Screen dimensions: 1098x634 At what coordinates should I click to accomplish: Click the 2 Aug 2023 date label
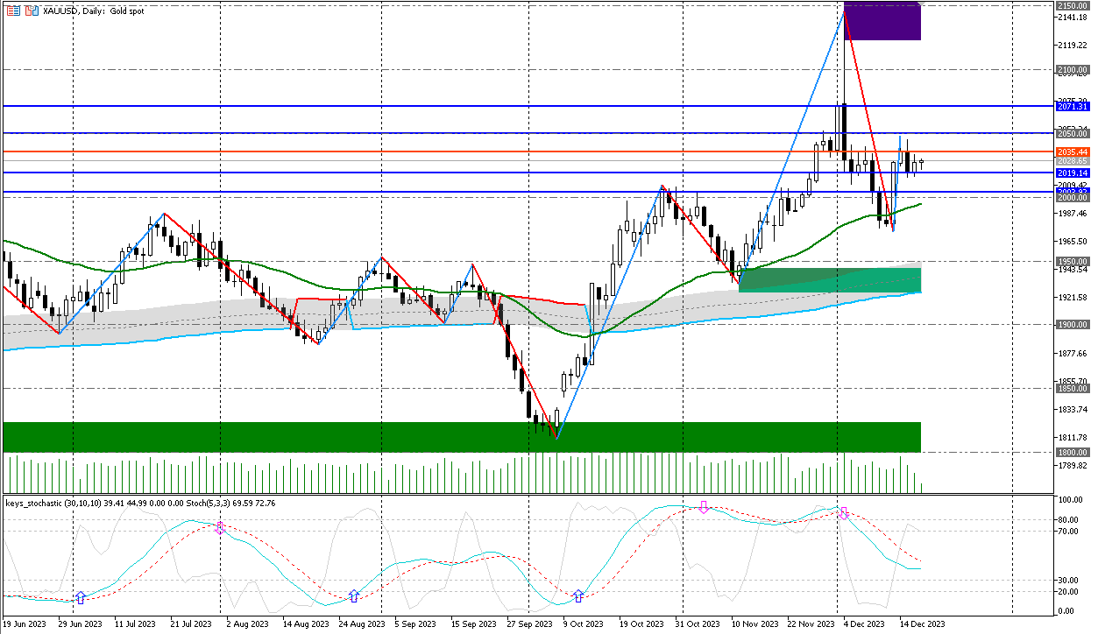coord(246,624)
